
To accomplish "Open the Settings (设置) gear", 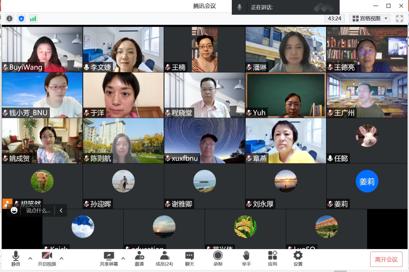I will pos(298,258).
